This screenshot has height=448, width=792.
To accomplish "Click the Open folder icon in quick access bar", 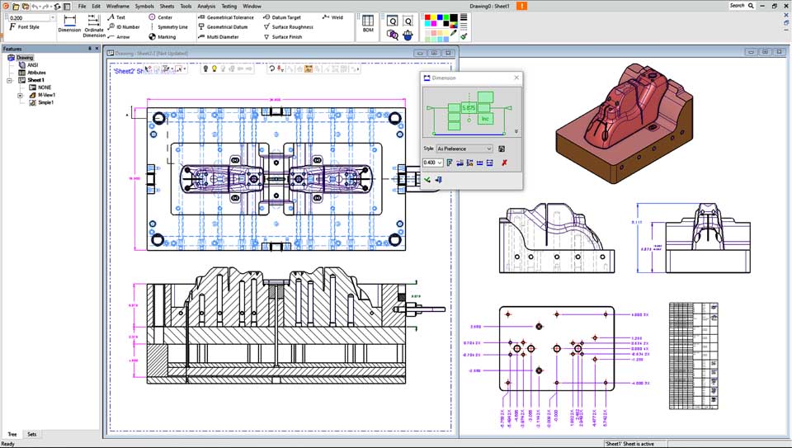I will click(x=16, y=7).
